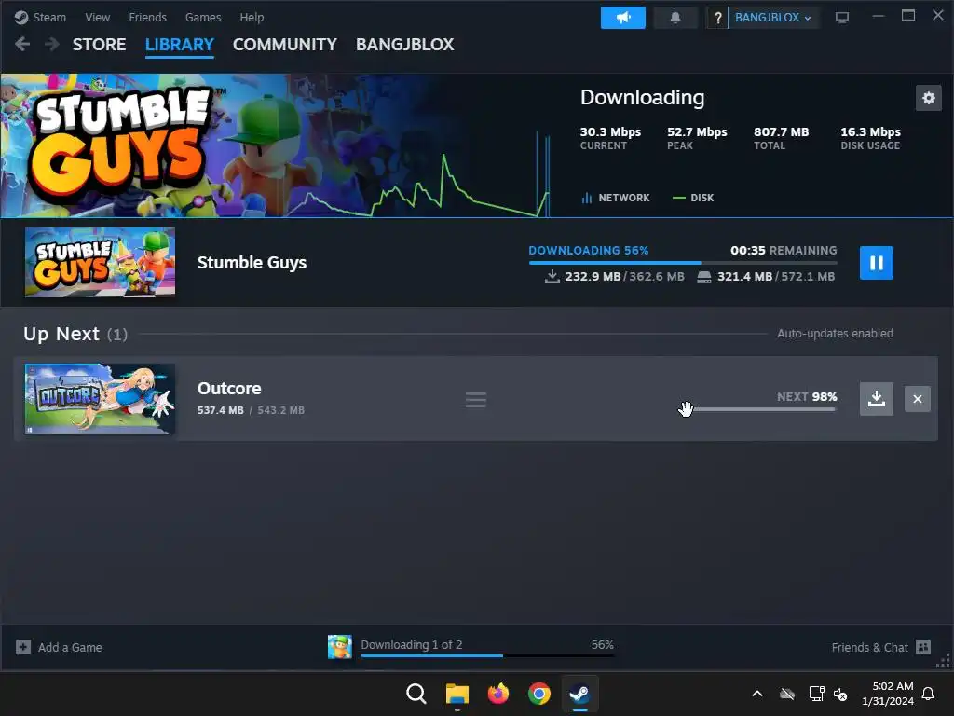This screenshot has width=954, height=716.
Task: Start downloading Outcore now
Action: (x=876, y=399)
